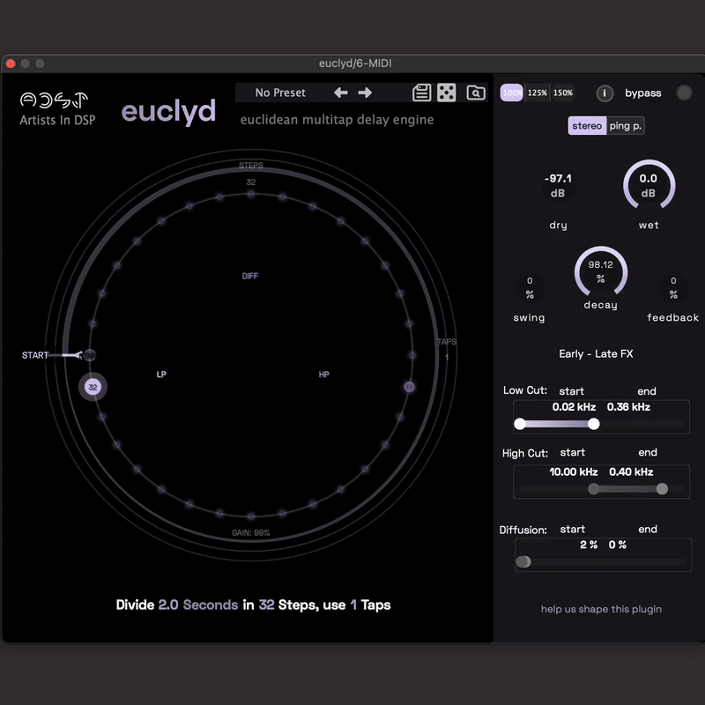Screen dimensions: 705x705
Task: Click the 0.36 kHz low cut value
Action: pyautogui.click(x=628, y=407)
